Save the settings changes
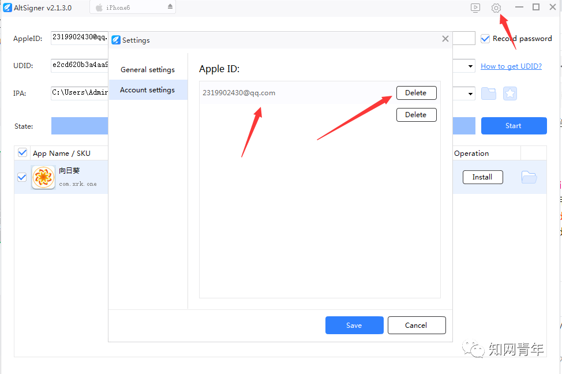The width and height of the screenshot is (562, 374). [354, 326]
